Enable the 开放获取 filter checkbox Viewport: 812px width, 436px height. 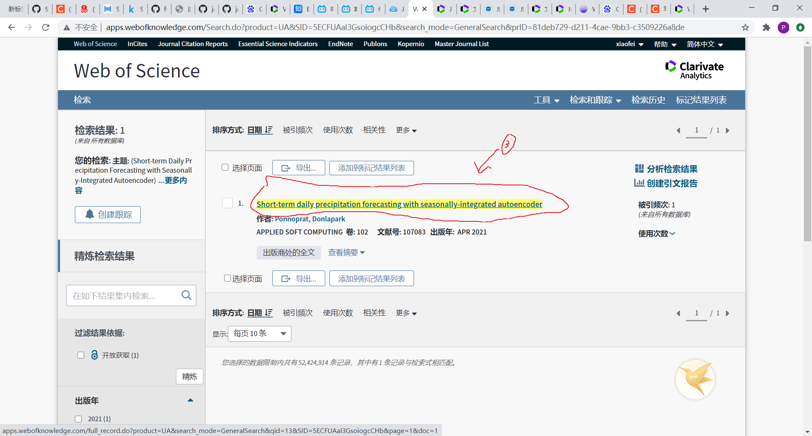pos(81,355)
